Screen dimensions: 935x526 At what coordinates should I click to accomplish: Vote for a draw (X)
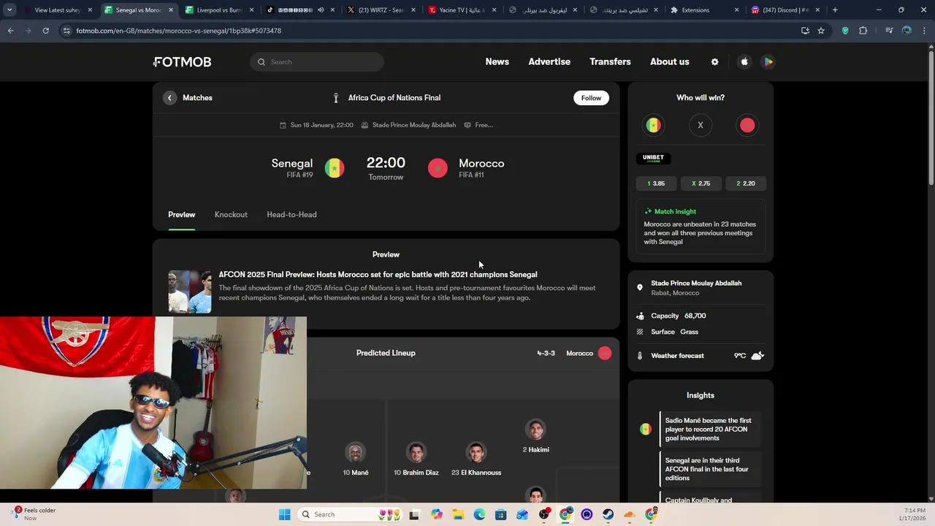[x=701, y=126]
